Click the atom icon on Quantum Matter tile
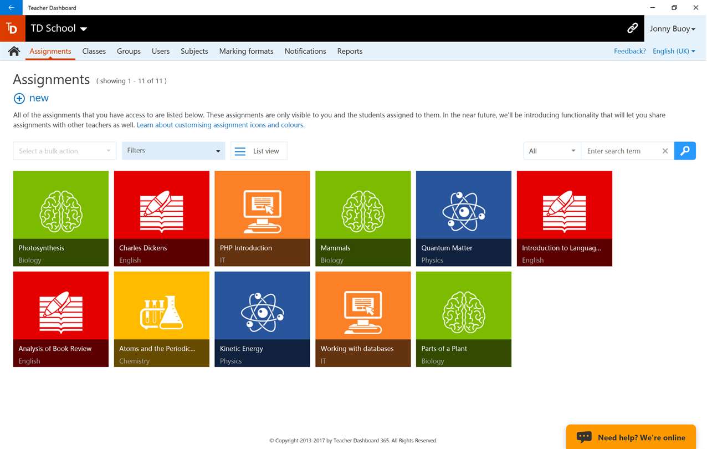The width and height of the screenshot is (707, 449). (x=464, y=211)
